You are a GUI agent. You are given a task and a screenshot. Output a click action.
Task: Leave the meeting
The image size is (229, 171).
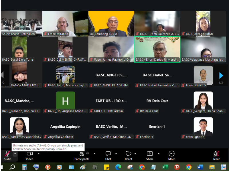[x=216, y=156]
